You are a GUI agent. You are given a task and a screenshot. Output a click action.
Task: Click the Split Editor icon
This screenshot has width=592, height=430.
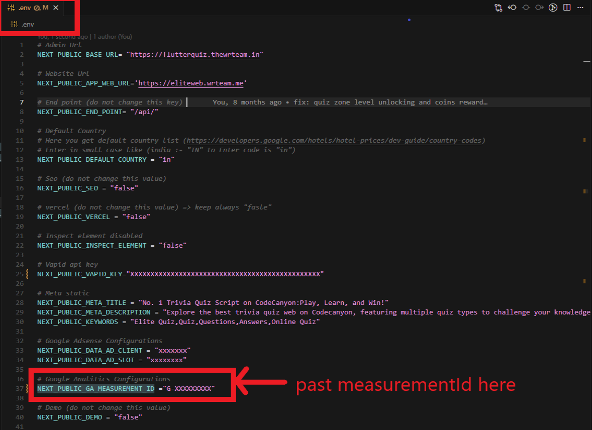pos(566,8)
